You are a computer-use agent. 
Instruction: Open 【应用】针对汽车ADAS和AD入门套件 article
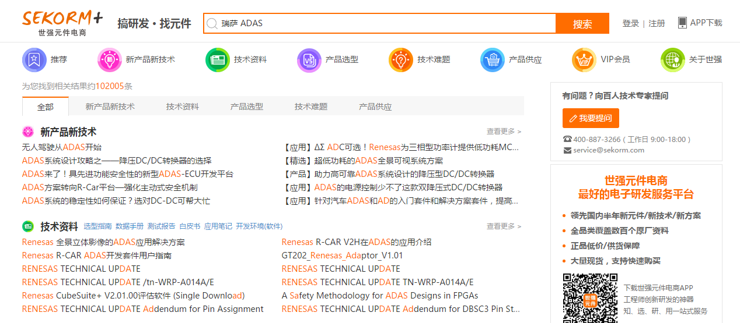(x=400, y=201)
